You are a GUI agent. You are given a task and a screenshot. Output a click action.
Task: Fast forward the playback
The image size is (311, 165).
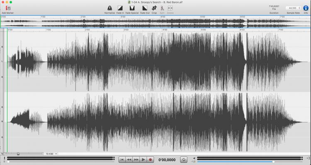(x=136, y=160)
